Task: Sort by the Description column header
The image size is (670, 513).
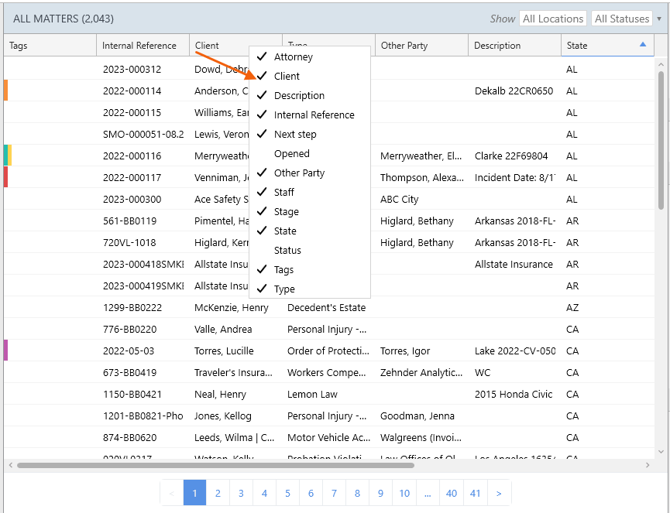Action: pos(514,45)
